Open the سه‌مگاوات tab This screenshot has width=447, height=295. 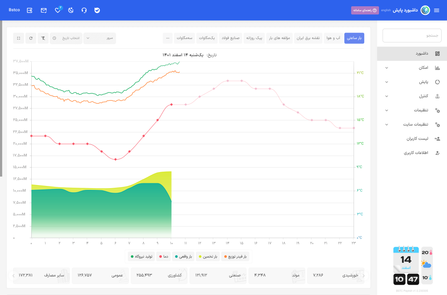point(185,38)
